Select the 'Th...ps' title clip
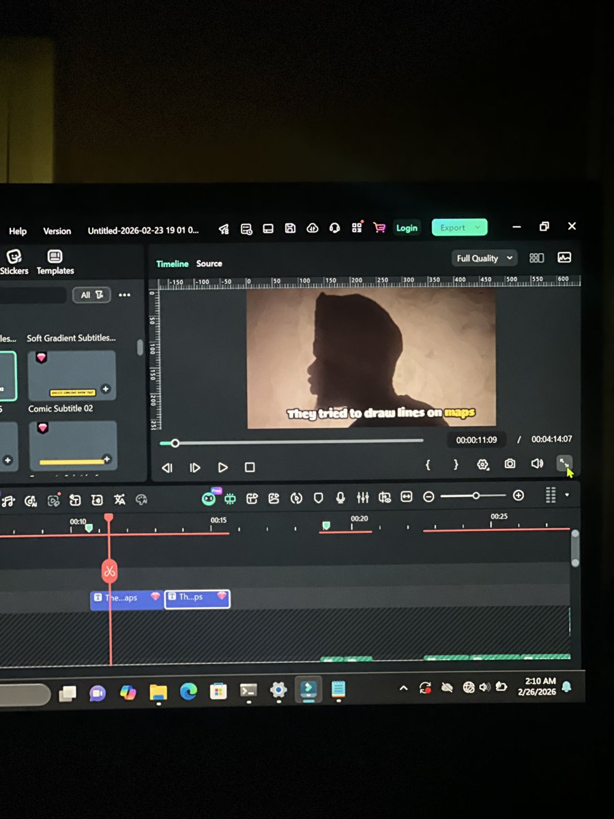The image size is (614, 819). coord(197,599)
